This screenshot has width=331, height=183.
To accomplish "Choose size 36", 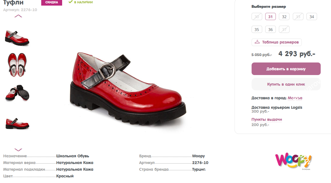I will coord(271,29).
